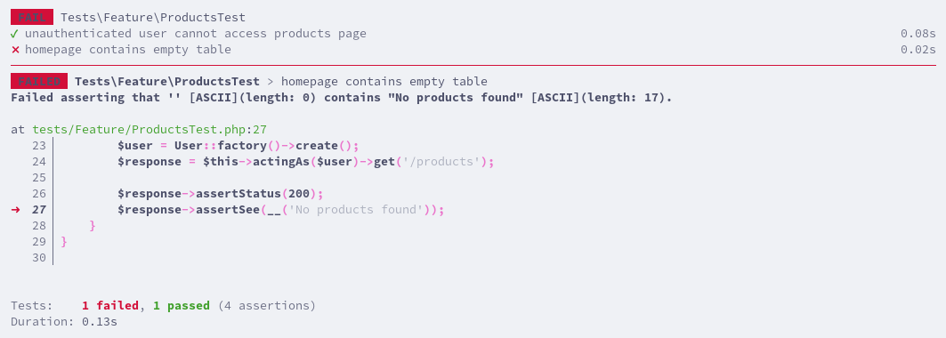Click the red FAILED badge
Image resolution: width=946 pixels, height=338 pixels.
[x=39, y=81]
